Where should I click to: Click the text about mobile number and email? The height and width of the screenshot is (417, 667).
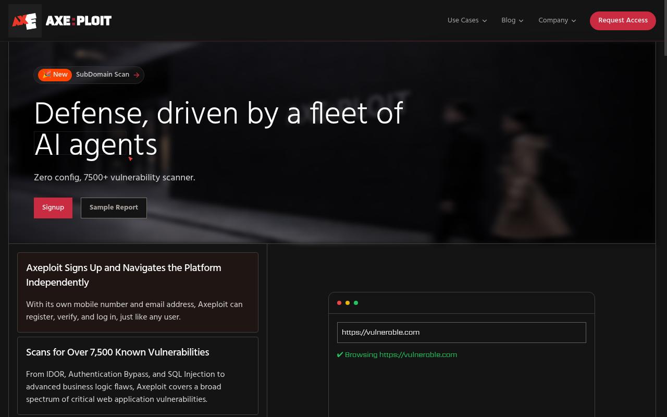click(134, 311)
